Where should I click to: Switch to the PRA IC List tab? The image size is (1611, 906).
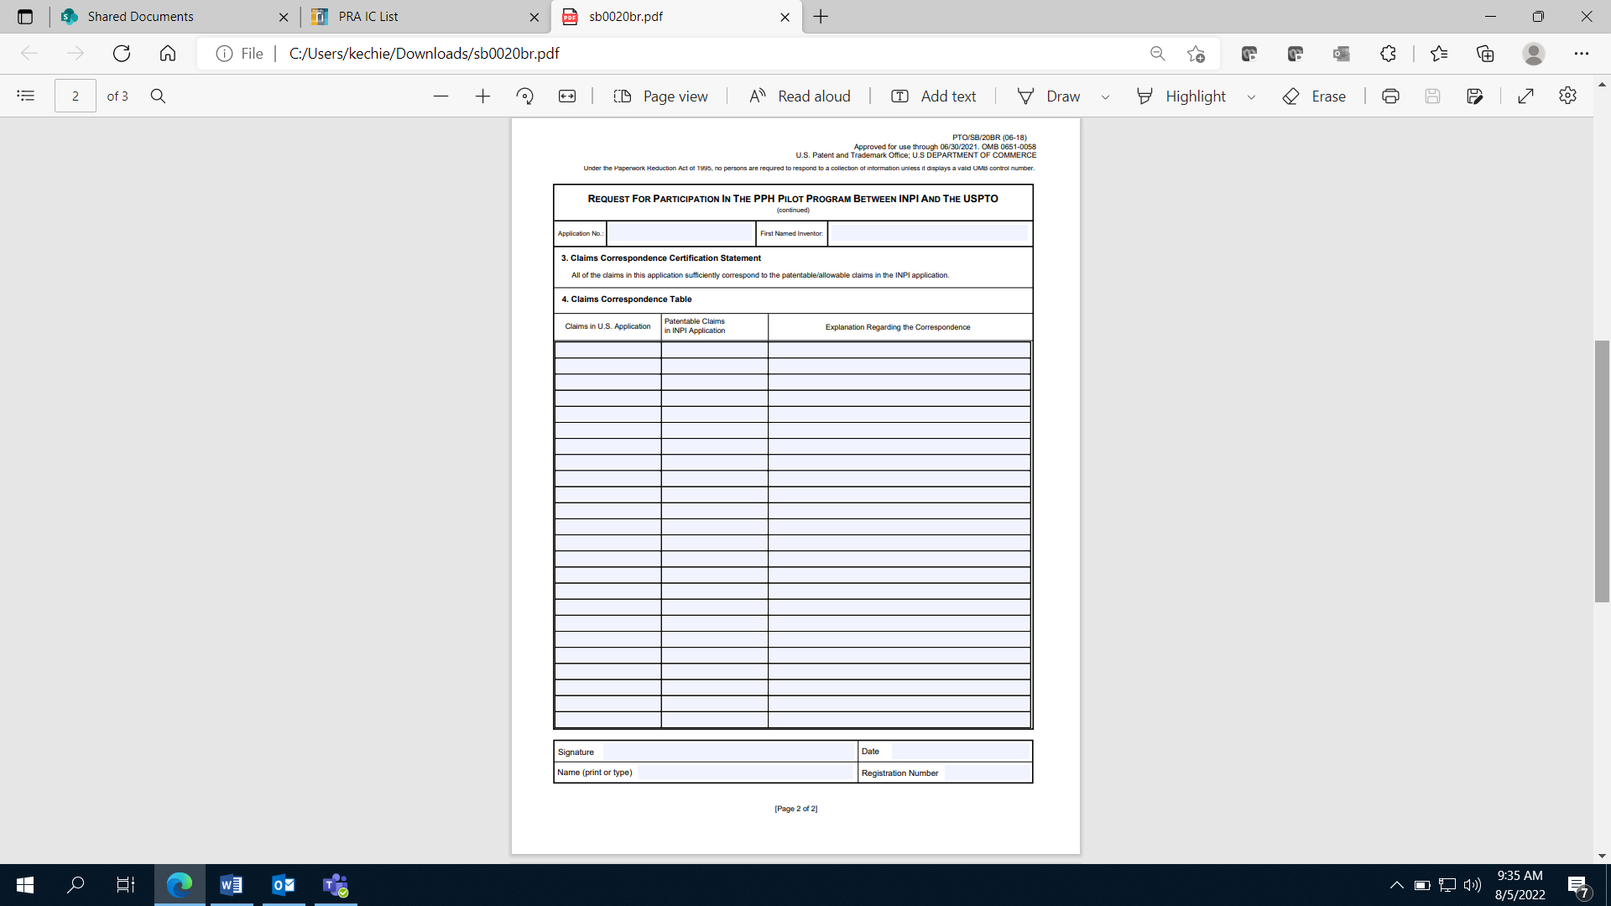[x=369, y=17]
